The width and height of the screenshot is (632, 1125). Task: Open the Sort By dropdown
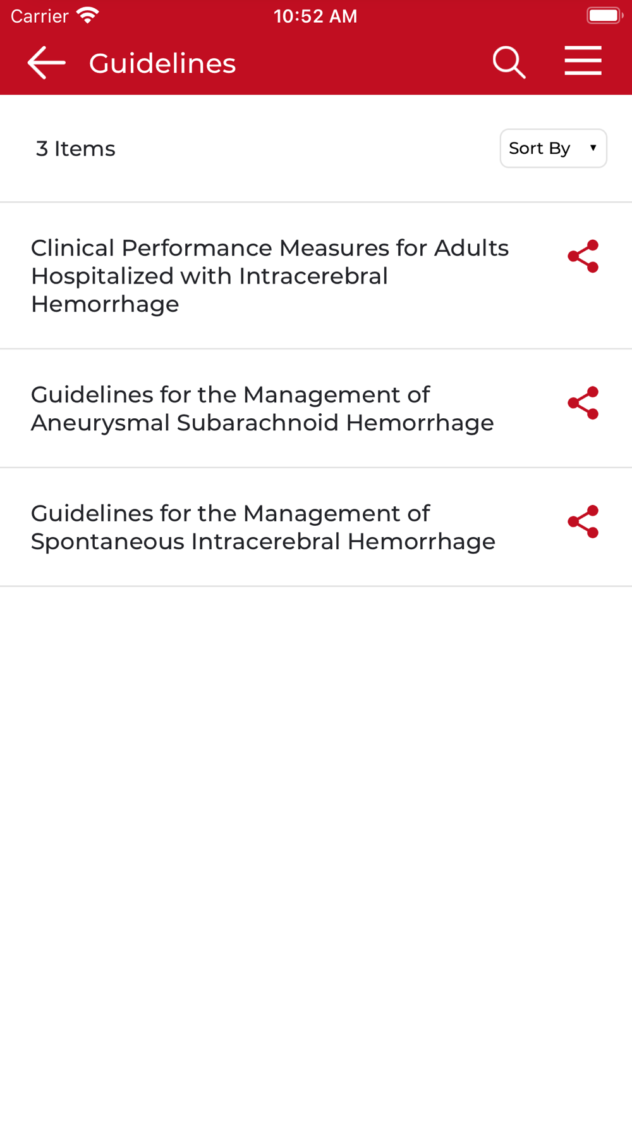(554, 149)
